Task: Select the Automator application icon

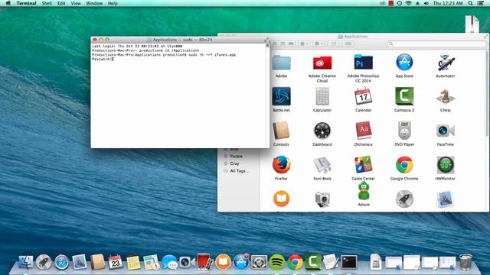Action: point(446,62)
